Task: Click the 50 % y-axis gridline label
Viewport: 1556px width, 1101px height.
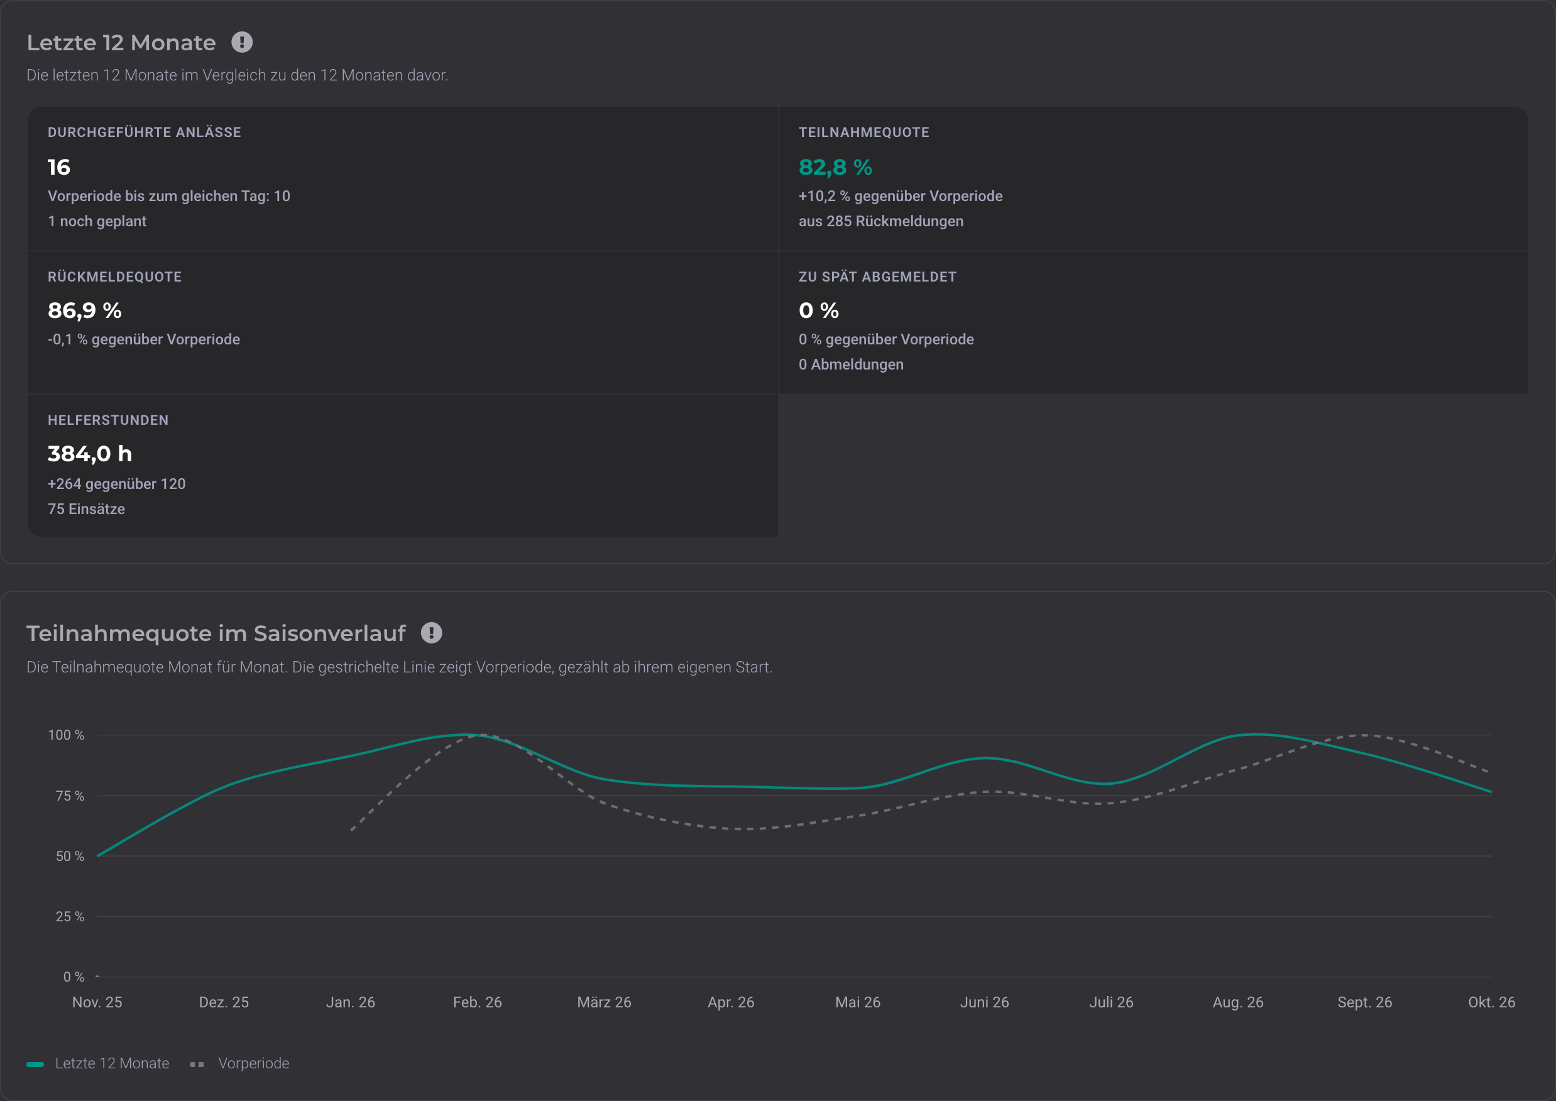Action: (x=70, y=857)
